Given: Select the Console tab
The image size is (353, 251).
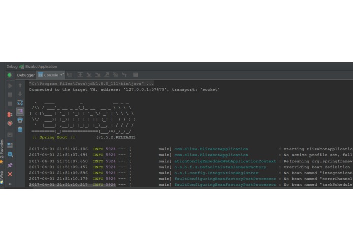Looking at the screenshot, I should click(51, 75).
